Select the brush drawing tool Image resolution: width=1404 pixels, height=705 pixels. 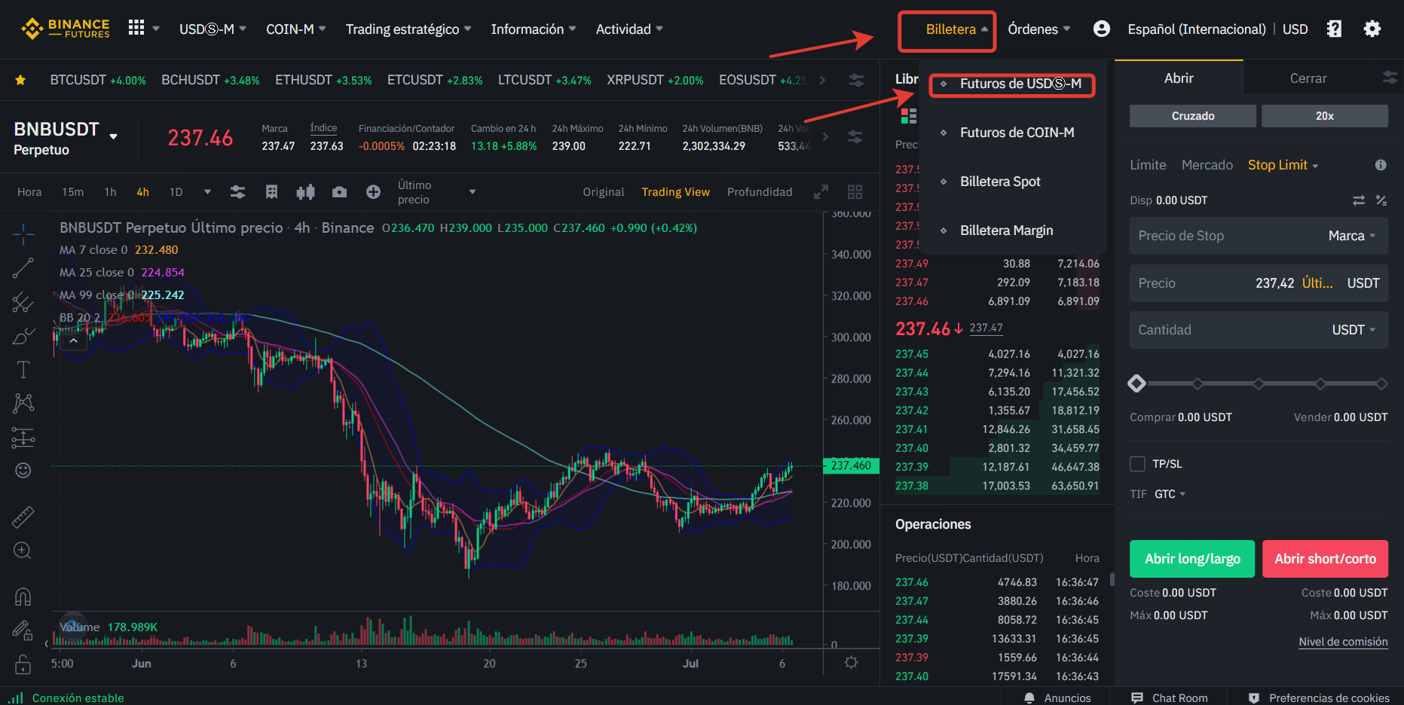23,336
